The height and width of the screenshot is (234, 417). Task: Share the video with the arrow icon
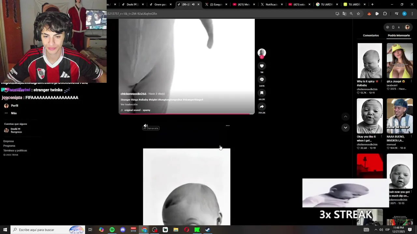[262, 107]
